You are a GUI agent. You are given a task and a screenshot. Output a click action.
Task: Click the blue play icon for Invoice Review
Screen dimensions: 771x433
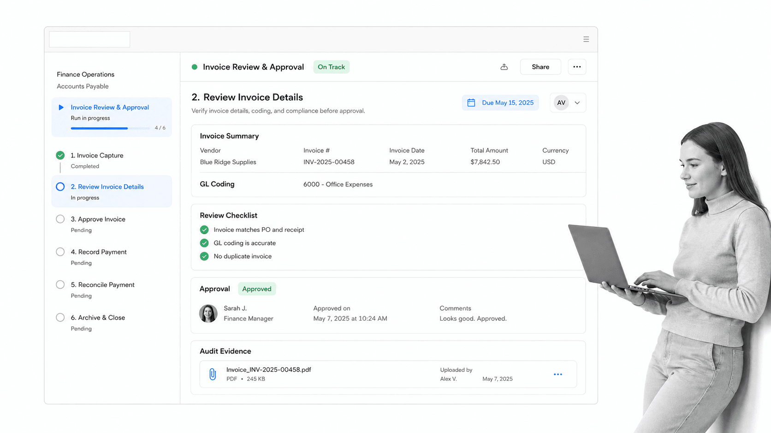coord(61,107)
